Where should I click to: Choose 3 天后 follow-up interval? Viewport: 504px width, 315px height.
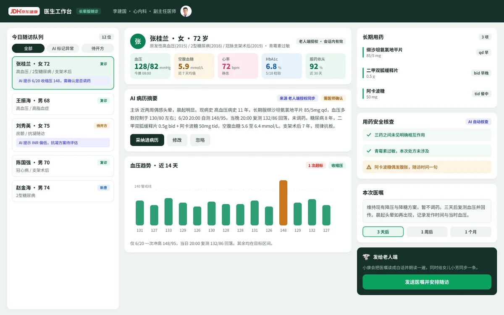(383, 232)
